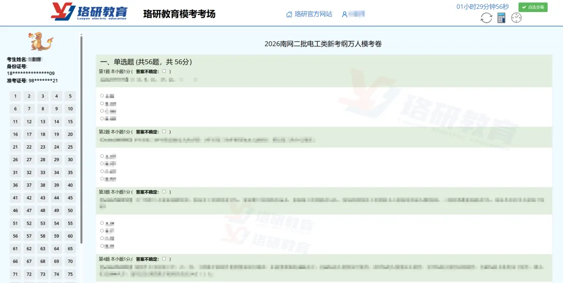Select second option of question 1
The height and width of the screenshot is (283, 563).
point(102,103)
